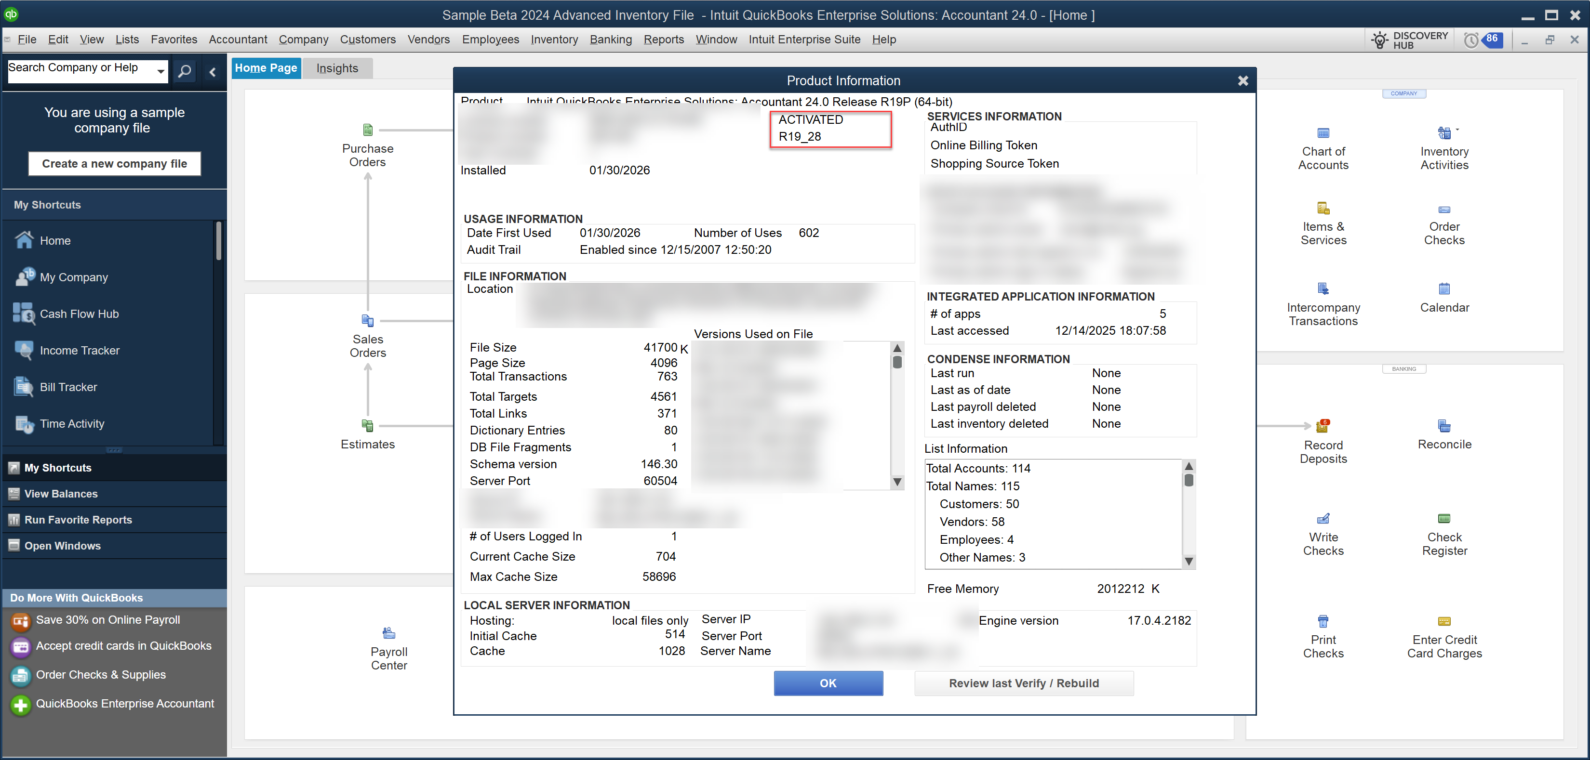Click the Reconcile icon
Screen dimensions: 1590x760
pos(1443,426)
